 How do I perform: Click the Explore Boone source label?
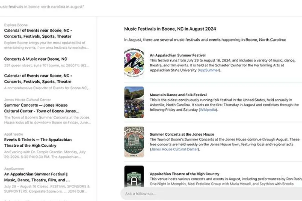[x=16, y=25]
